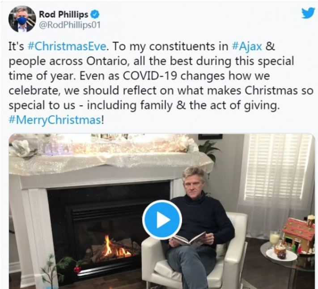318x289 pixels.
Task: Click the blue verified checkmark badge
Action: [x=94, y=14]
